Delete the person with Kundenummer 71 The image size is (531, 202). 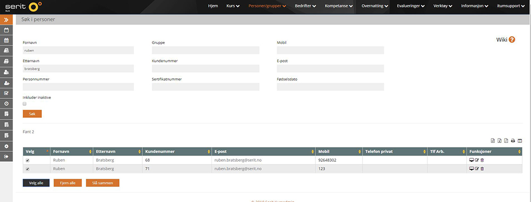[482, 169]
